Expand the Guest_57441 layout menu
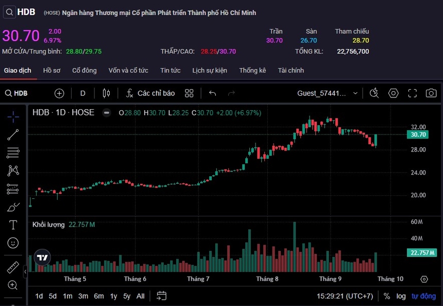Image resolution: width=443 pixels, height=306 pixels. click(x=328, y=93)
